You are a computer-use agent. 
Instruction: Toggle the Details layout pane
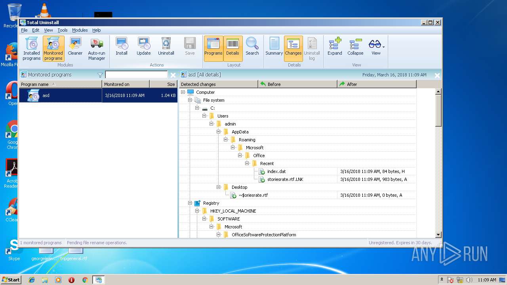[x=233, y=49]
